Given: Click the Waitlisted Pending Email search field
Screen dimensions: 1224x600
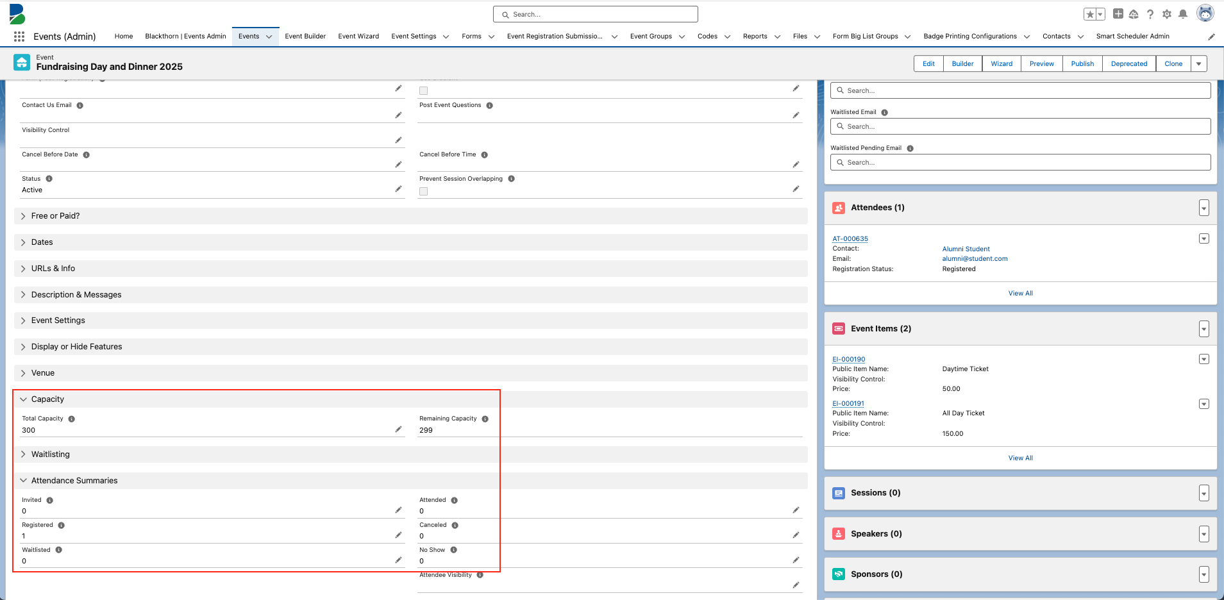Looking at the screenshot, I should point(1020,162).
